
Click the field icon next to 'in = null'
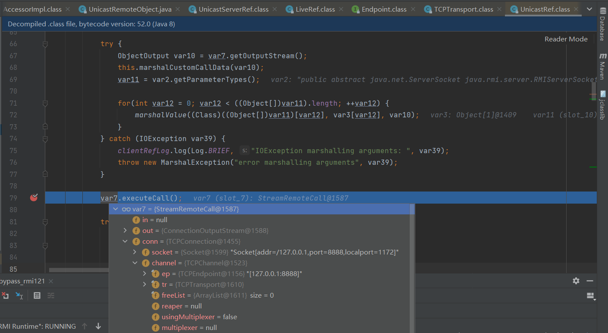click(136, 220)
